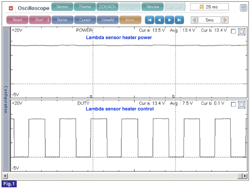Tick the POWER channel checkbox

[x=234, y=31]
